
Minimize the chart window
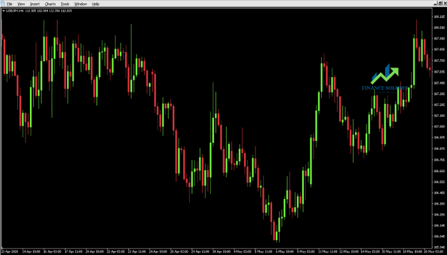(x=436, y=3)
